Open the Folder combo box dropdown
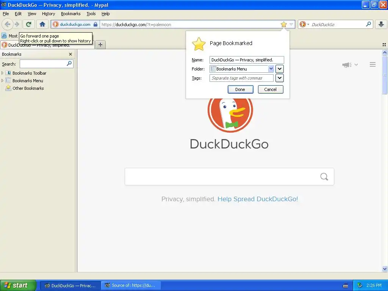 (x=271, y=69)
